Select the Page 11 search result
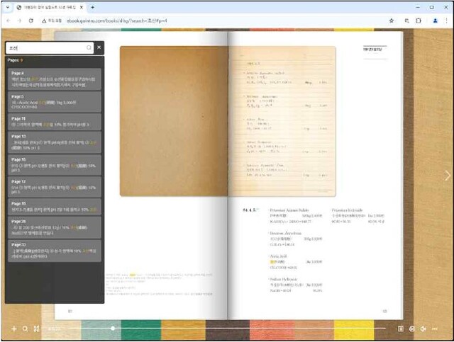The image size is (454, 342). click(x=55, y=122)
